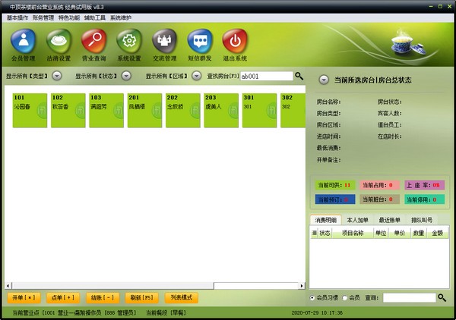
Task: Click the 查询 input field
Action: pos(409,298)
